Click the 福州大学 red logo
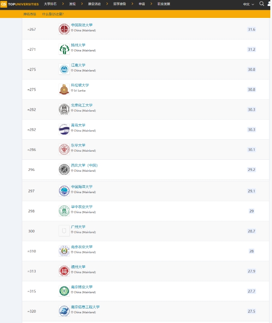 coord(64,271)
